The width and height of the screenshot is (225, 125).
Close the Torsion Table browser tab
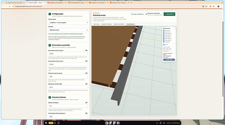pyautogui.click(x=45, y=3)
